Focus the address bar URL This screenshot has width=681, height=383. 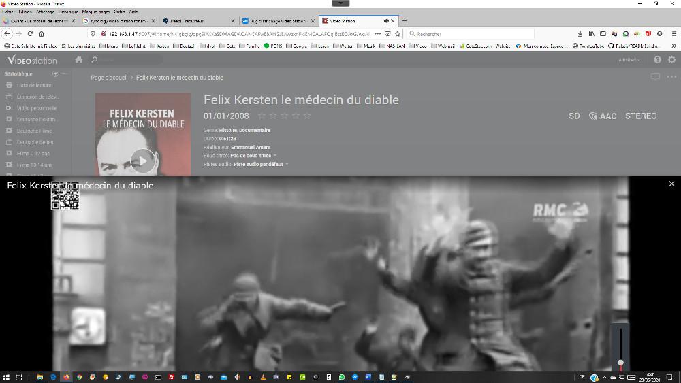click(x=240, y=34)
